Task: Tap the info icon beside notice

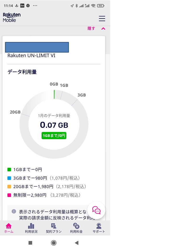Action: point(14,211)
